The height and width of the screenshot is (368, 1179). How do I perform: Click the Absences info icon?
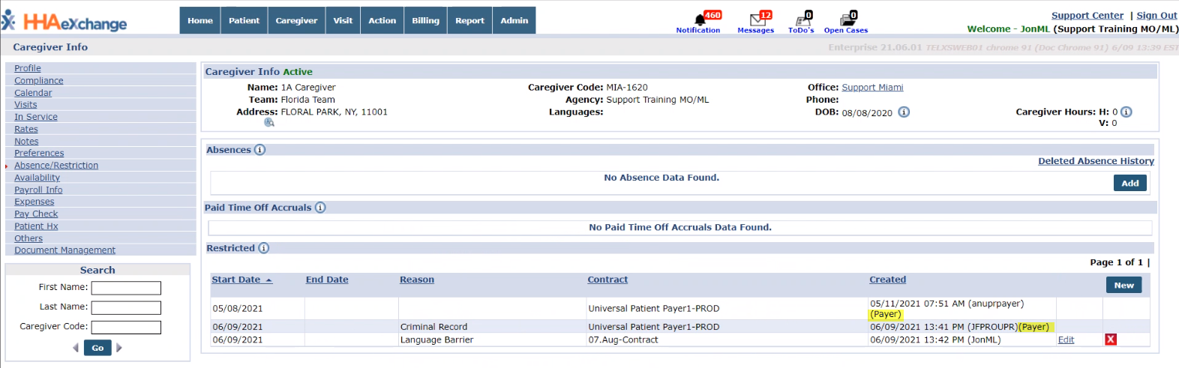(259, 150)
